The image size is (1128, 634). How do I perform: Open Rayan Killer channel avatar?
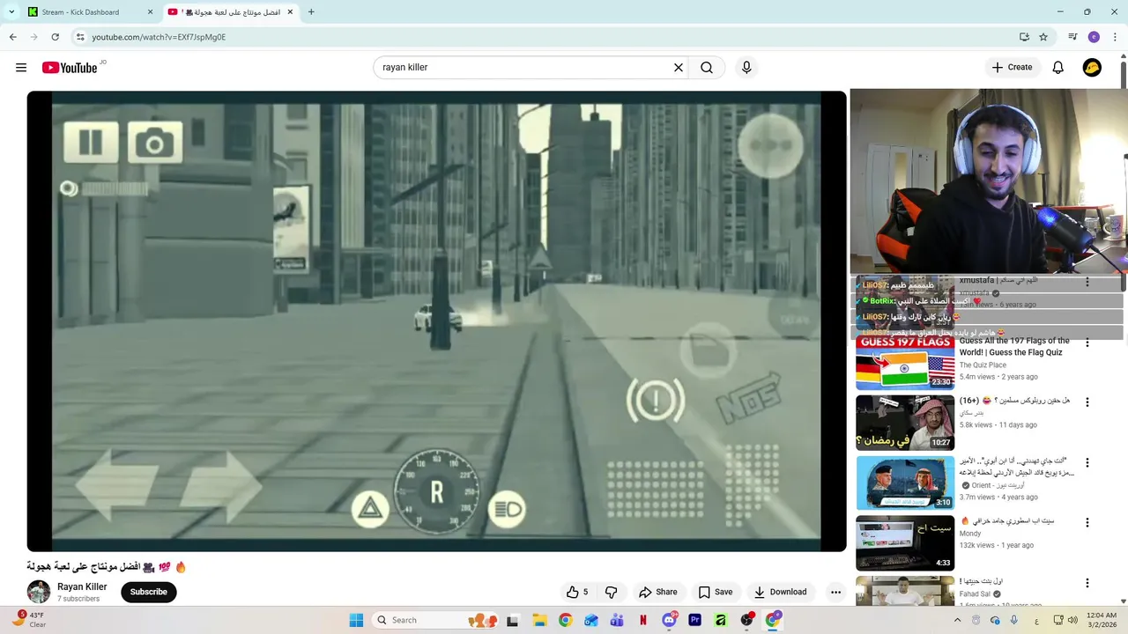click(x=39, y=592)
